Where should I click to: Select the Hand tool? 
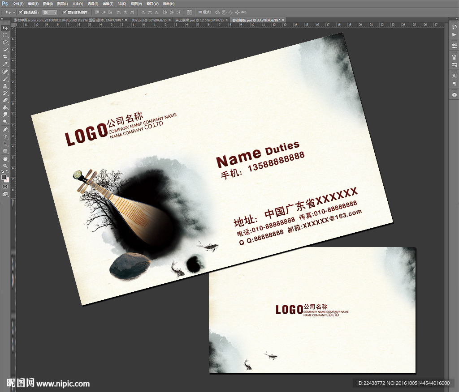(x=5, y=159)
